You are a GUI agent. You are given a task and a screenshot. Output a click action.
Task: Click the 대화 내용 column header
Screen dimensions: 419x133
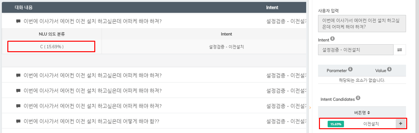click(x=24, y=7)
